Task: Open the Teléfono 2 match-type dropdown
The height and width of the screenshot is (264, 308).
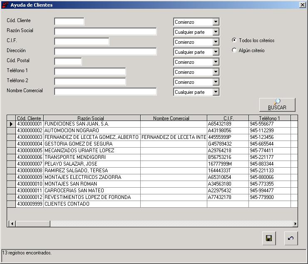Action: (x=216, y=82)
